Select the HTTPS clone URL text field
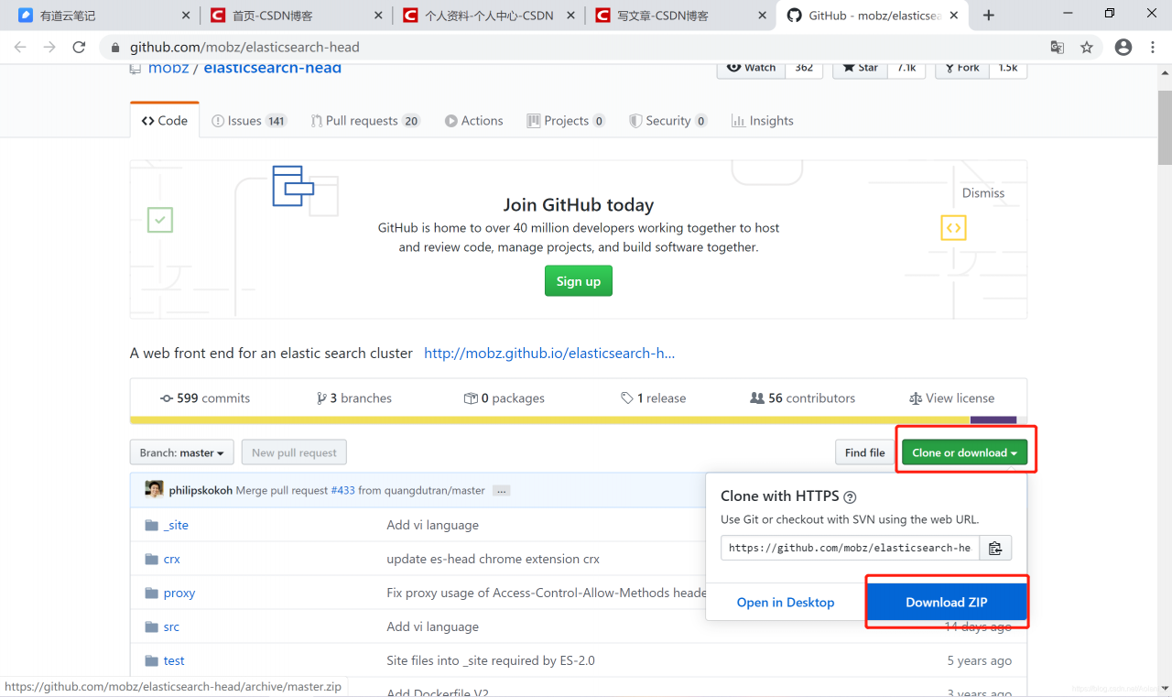The width and height of the screenshot is (1172, 697). coord(851,549)
